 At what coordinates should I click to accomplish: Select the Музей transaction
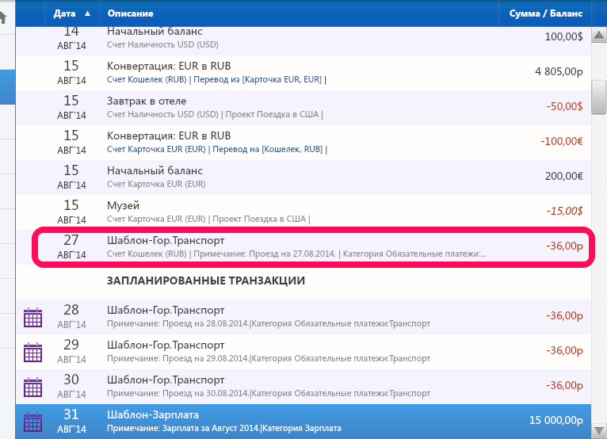(x=303, y=212)
